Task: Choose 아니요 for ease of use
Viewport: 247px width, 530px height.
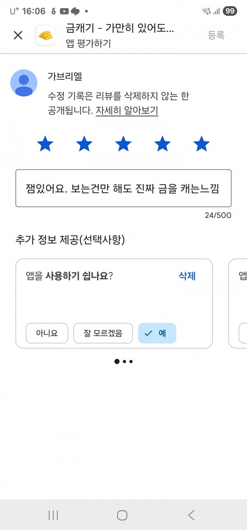Action: coord(47,333)
